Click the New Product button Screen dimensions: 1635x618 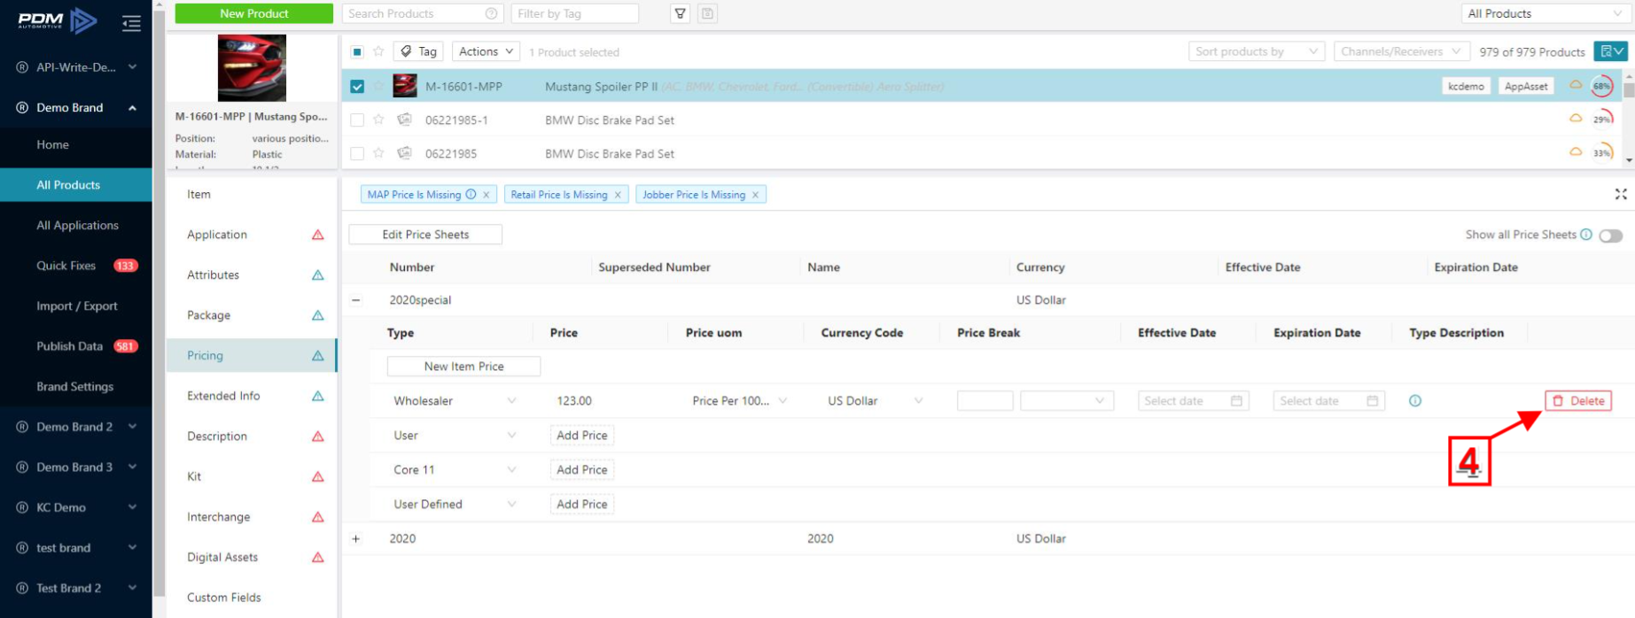[x=254, y=13]
